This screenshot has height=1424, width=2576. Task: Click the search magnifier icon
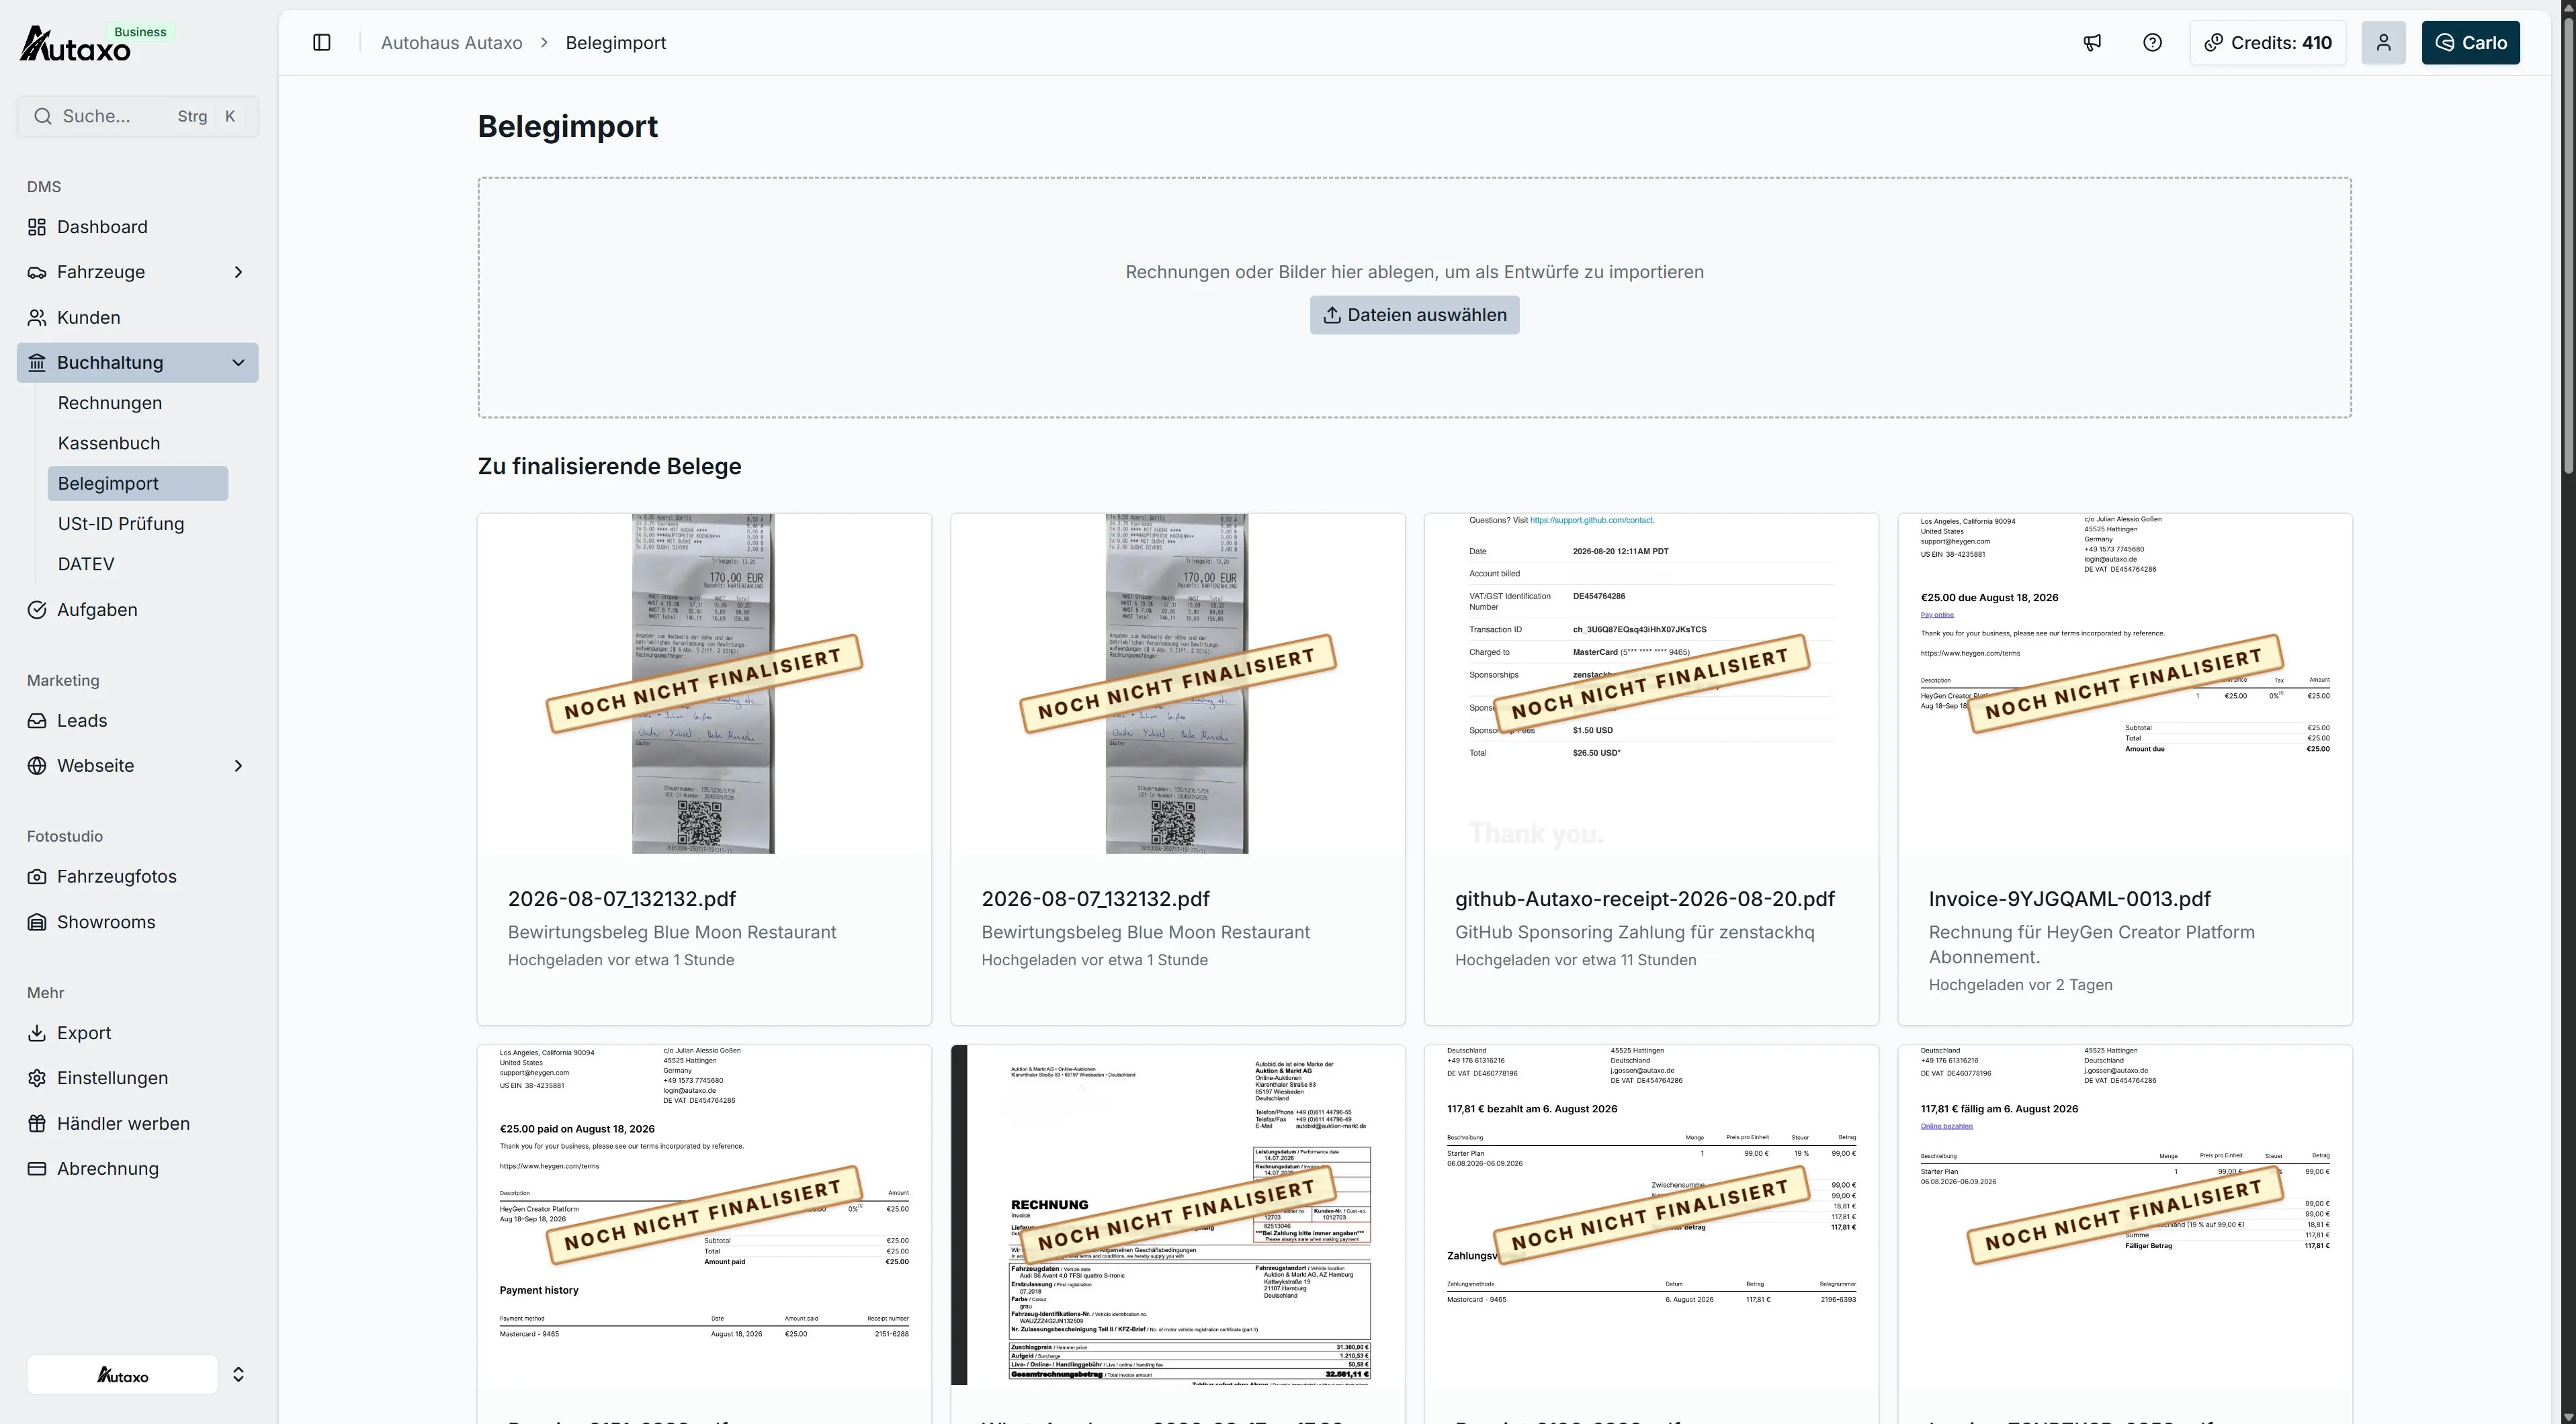click(43, 116)
